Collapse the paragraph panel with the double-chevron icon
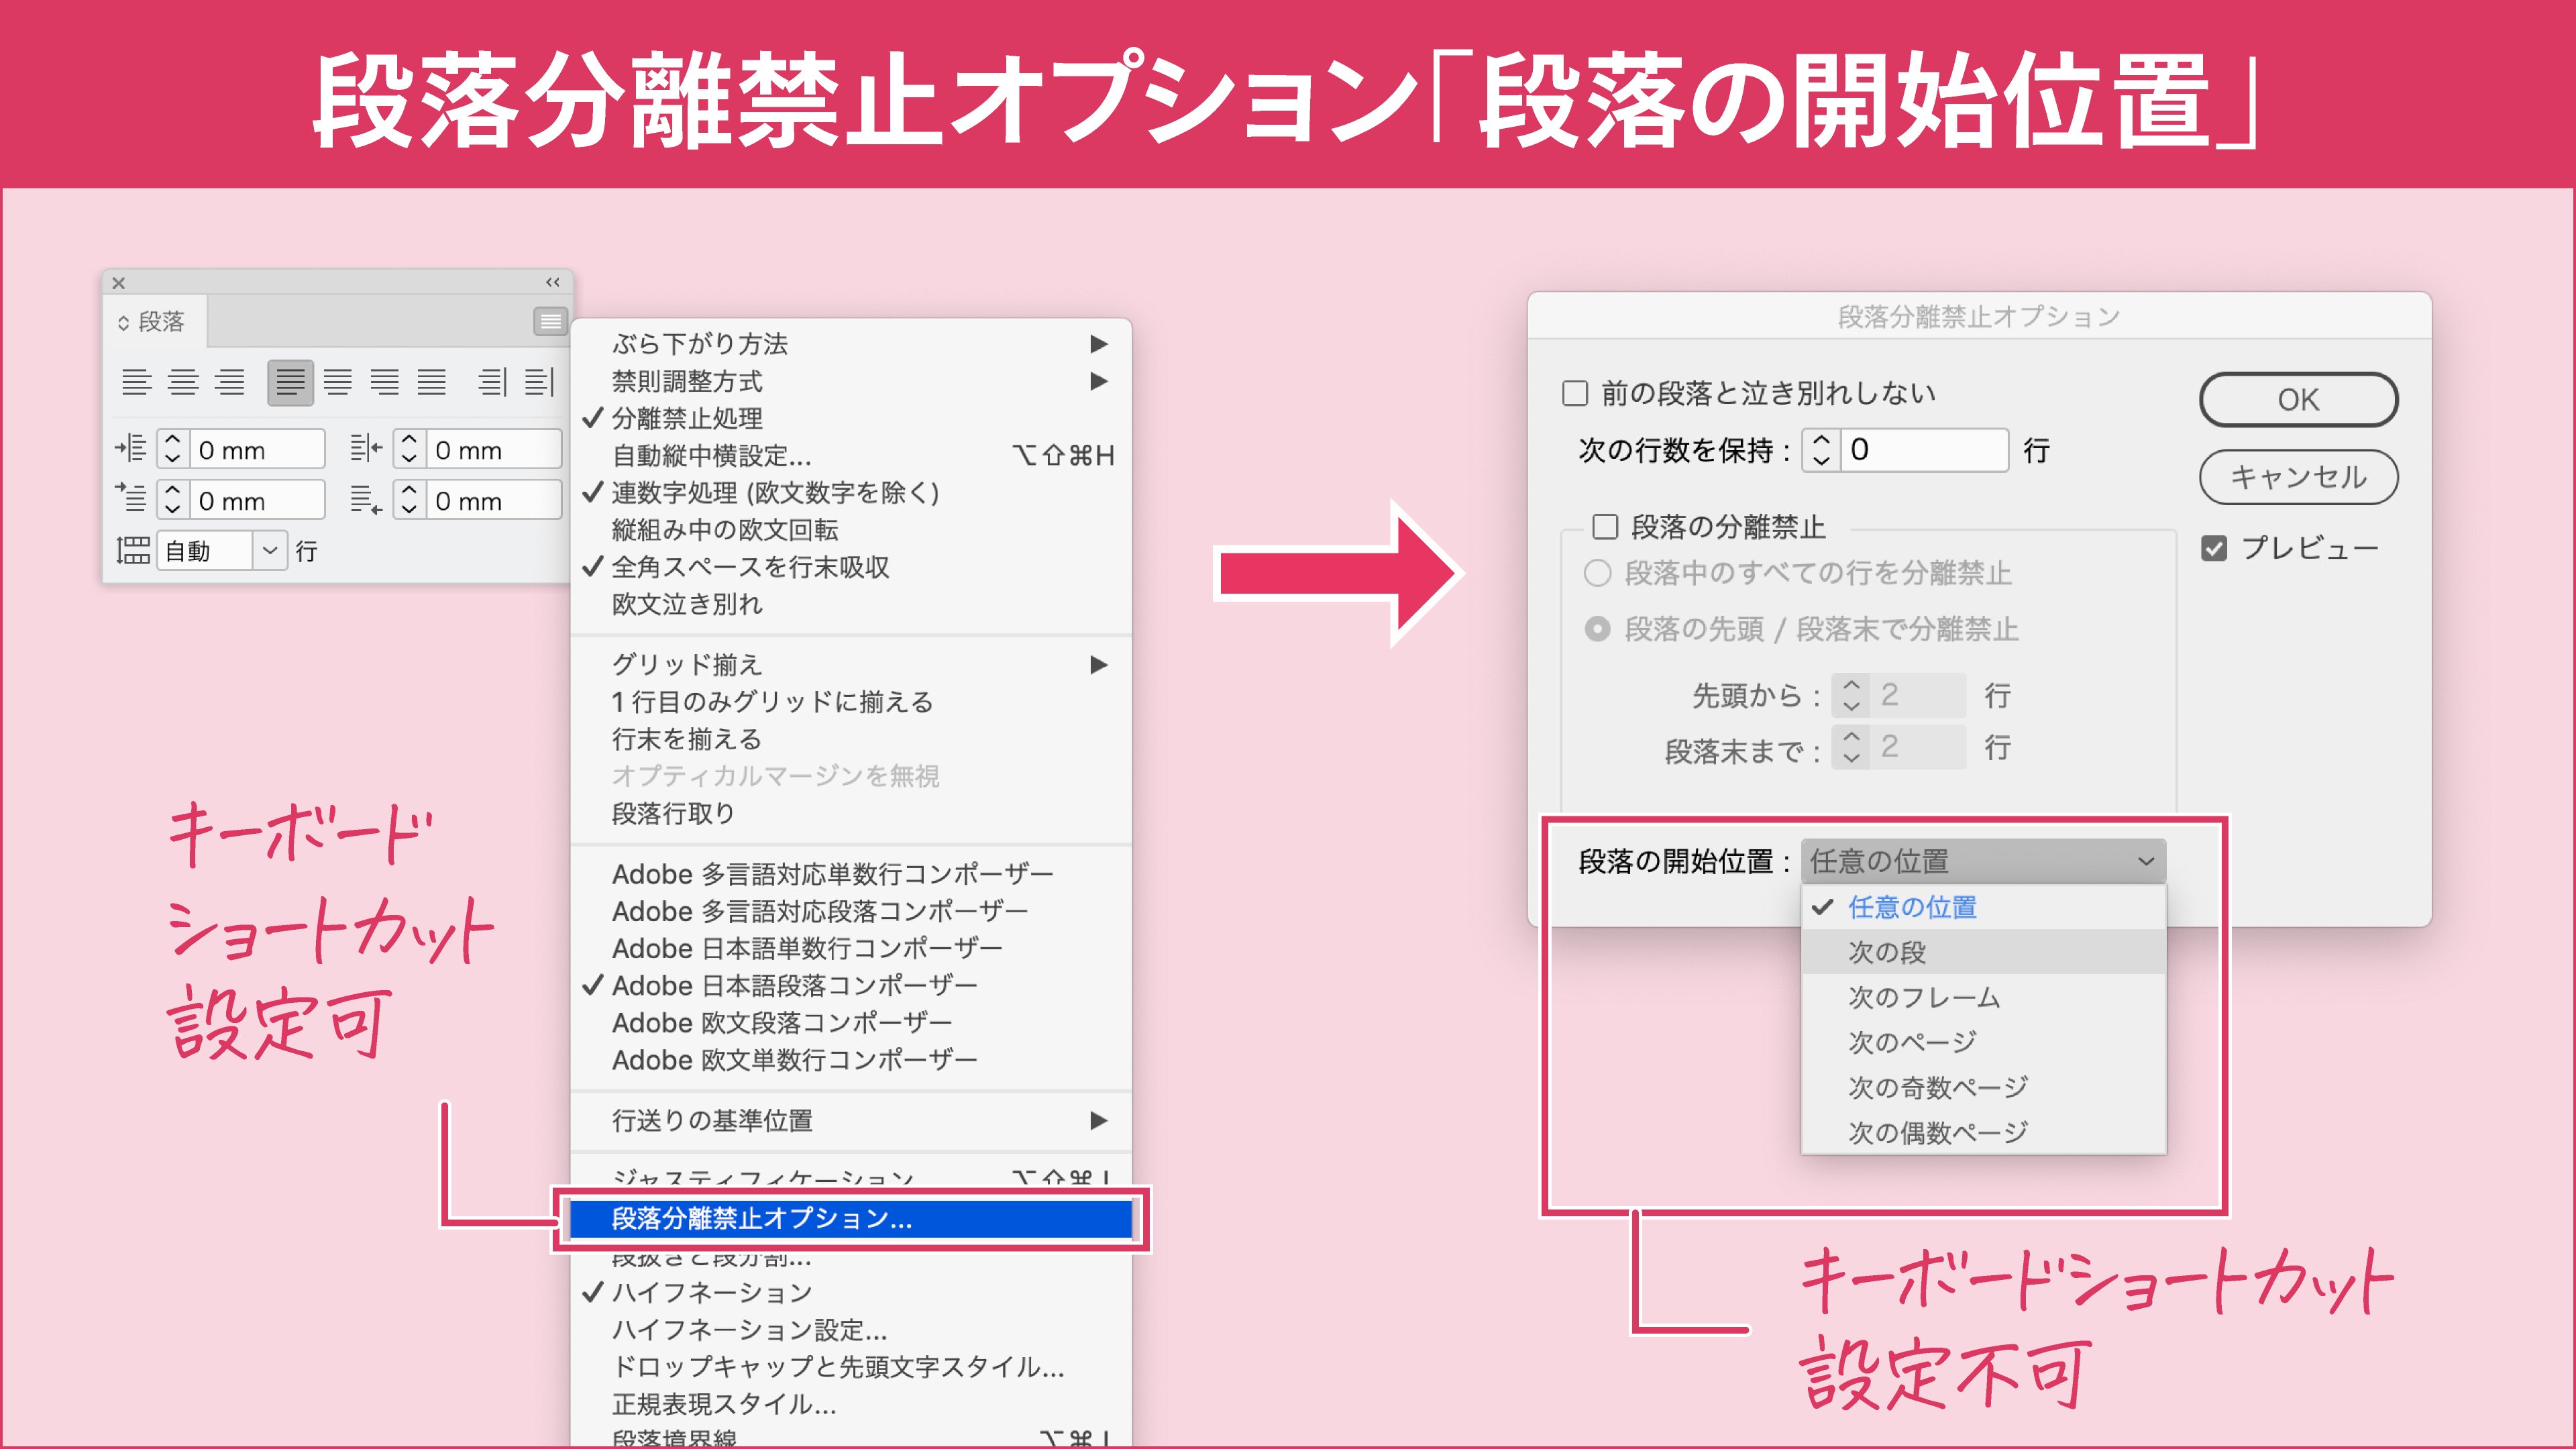Image resolution: width=2576 pixels, height=1449 pixels. (x=553, y=283)
